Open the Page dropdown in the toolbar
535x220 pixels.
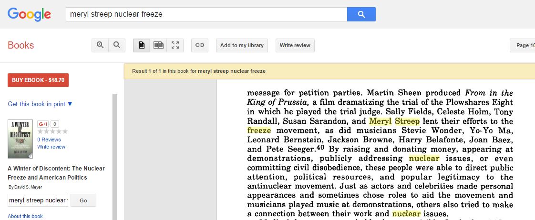pyautogui.click(x=523, y=45)
